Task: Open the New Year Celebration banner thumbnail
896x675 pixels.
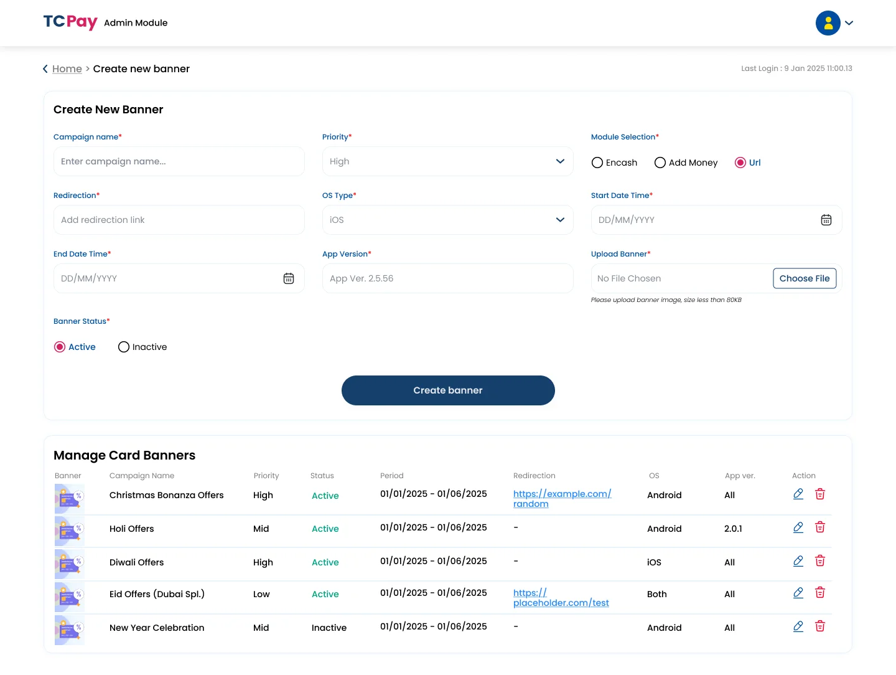Action: tap(70, 630)
